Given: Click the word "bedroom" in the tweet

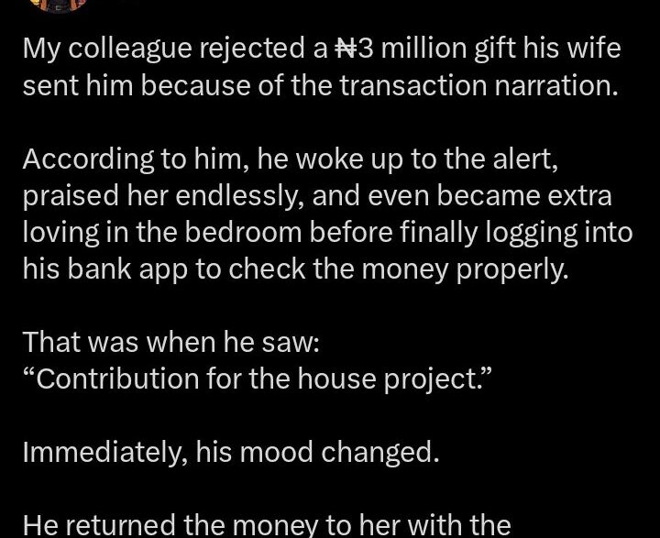Looking at the screenshot, I should (x=243, y=233).
